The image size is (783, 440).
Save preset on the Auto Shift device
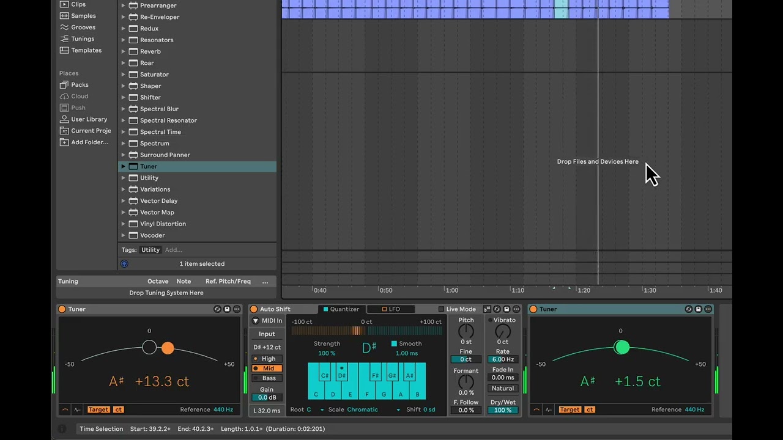(x=507, y=309)
